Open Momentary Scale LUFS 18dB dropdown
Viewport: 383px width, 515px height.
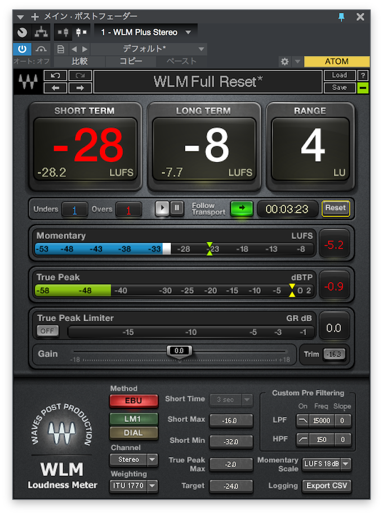click(327, 464)
